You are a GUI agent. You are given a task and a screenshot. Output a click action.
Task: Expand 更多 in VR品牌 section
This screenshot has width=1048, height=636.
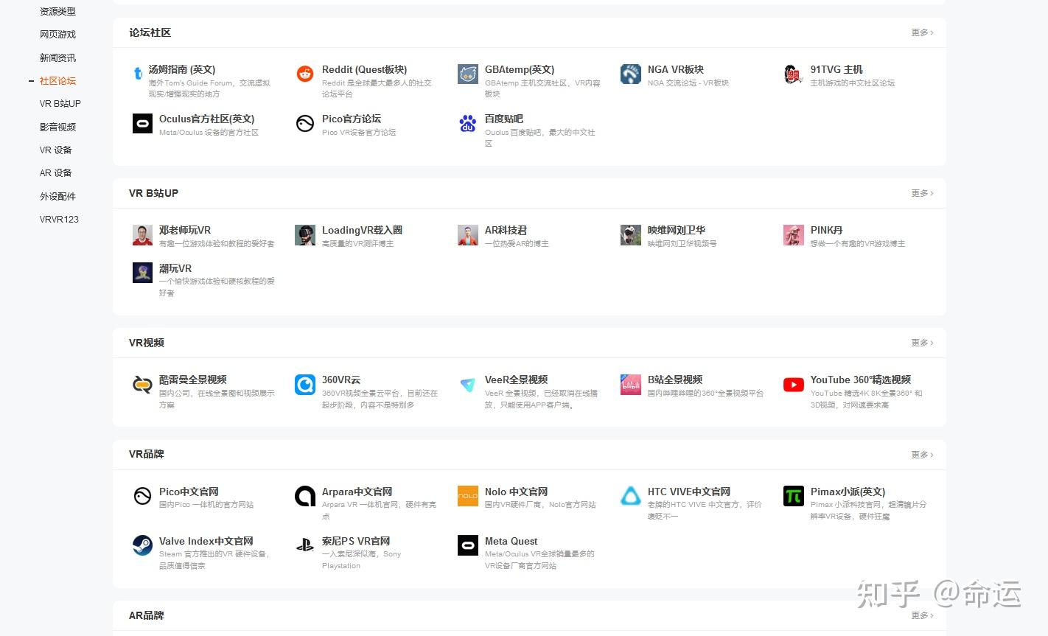pyautogui.click(x=922, y=455)
